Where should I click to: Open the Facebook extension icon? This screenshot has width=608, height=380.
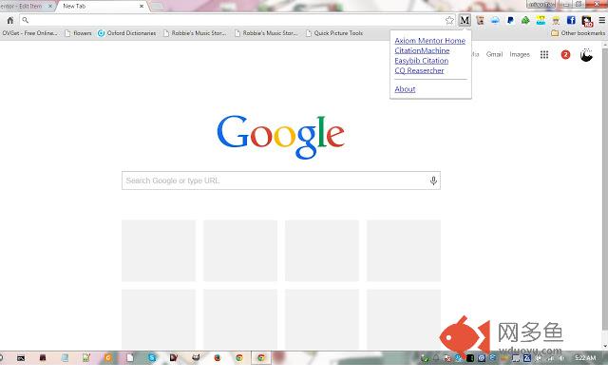coord(571,20)
